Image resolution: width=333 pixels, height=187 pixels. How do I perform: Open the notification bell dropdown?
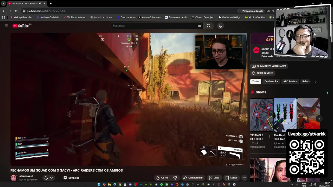49,178
